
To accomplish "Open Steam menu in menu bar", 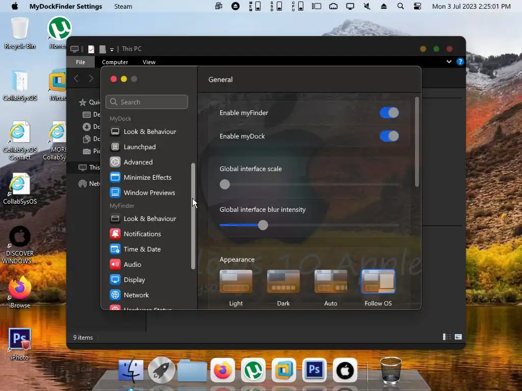I will [x=123, y=6].
